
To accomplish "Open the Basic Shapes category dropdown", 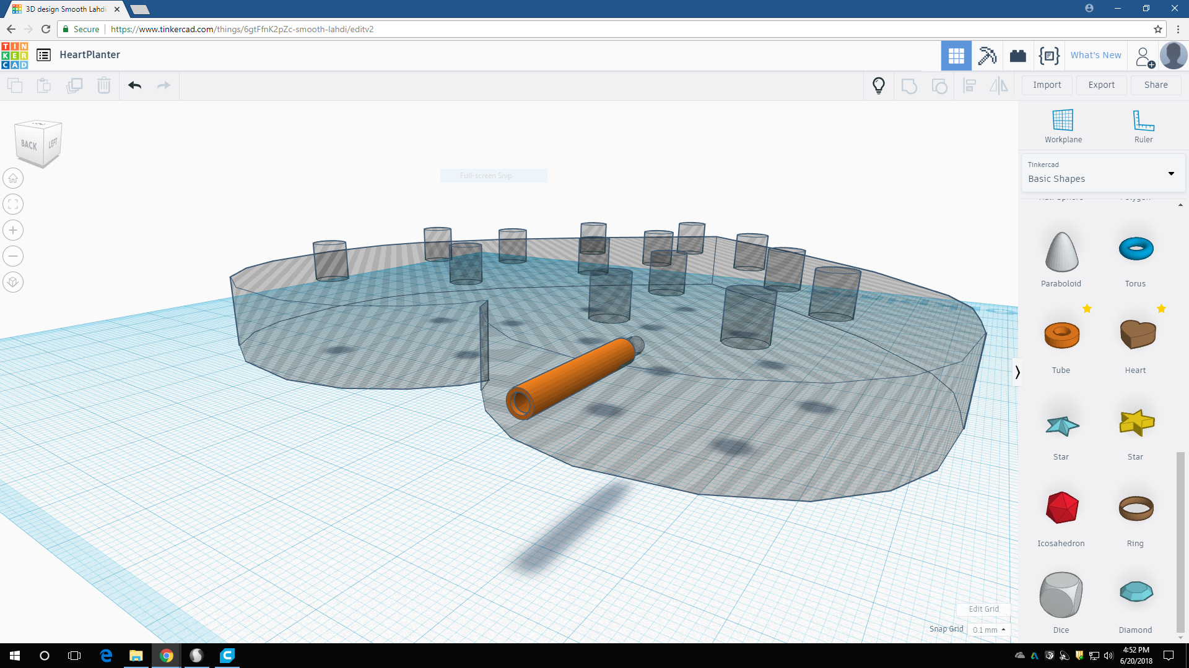I will (x=1103, y=173).
